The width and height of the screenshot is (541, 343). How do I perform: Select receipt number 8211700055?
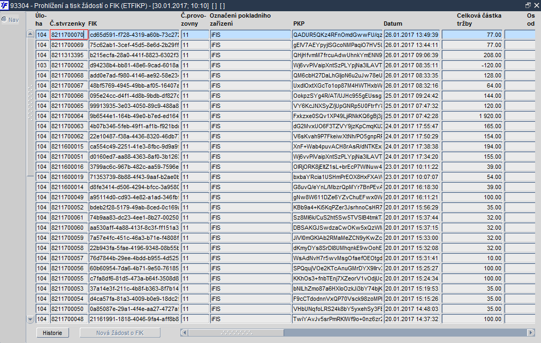tap(69, 278)
